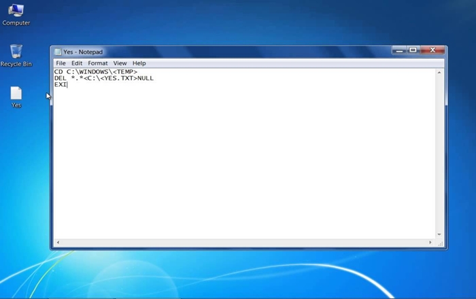Click the Notepad icon in title bar
This screenshot has height=299, width=476.
[x=57, y=52]
